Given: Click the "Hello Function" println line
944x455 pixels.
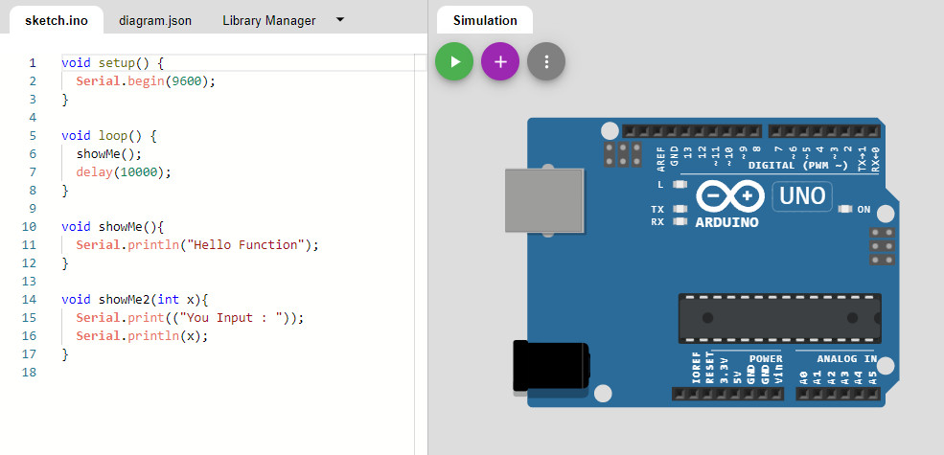Looking at the screenshot, I should [196, 245].
